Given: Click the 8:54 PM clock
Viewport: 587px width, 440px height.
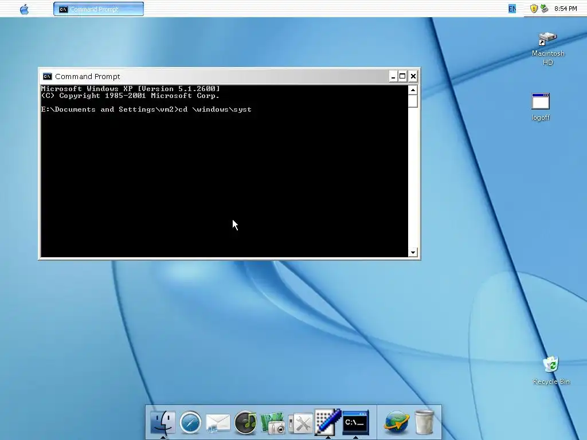Looking at the screenshot, I should click(565, 9).
